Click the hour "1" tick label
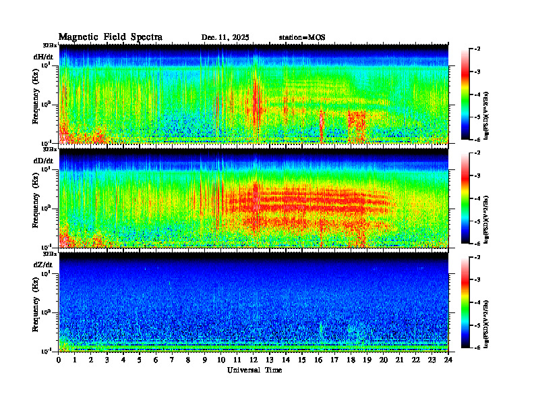534x413 pixels. click(75, 360)
